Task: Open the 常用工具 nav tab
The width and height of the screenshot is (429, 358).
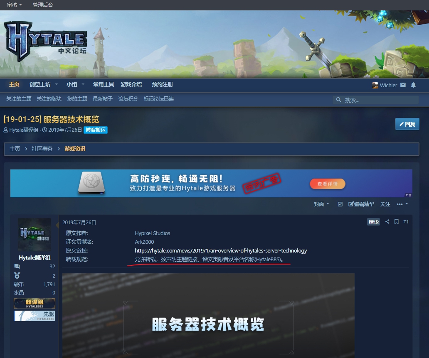Action: coord(104,84)
